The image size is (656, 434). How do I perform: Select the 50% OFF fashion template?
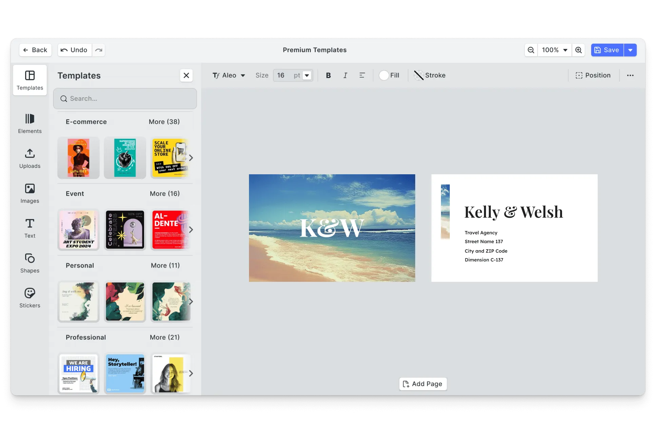78,158
